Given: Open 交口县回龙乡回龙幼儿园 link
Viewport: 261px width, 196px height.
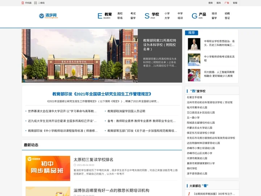Looking at the screenshot, I should [x=201, y=113].
